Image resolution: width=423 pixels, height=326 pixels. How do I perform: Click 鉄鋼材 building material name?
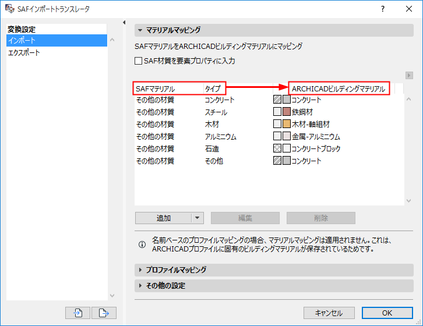[x=302, y=112]
